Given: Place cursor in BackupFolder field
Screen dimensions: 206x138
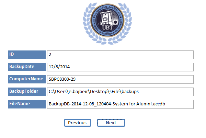Looking at the screenshot, I should coord(120,92).
